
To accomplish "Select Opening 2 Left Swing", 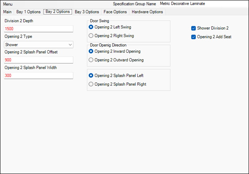I will (91, 27).
